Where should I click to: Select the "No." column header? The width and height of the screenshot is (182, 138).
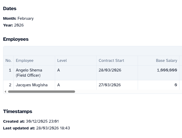pyautogui.click(x=9, y=61)
